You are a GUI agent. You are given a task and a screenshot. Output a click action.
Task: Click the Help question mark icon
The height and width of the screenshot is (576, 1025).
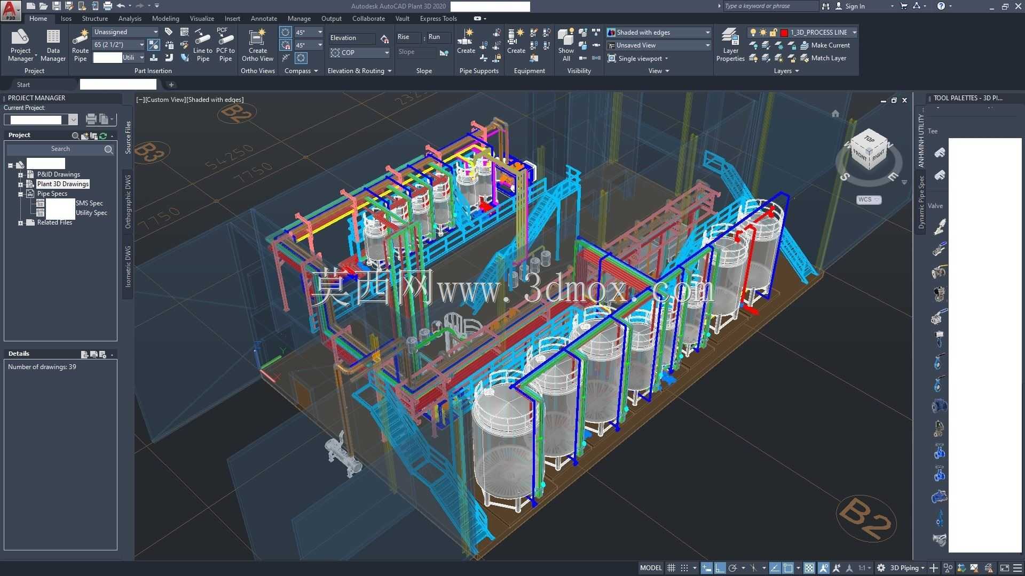[941, 6]
